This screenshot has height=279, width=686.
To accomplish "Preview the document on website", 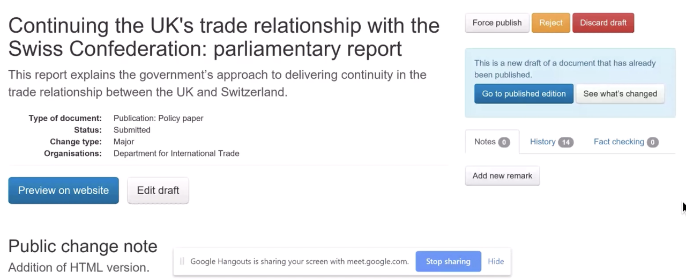I will [63, 190].
